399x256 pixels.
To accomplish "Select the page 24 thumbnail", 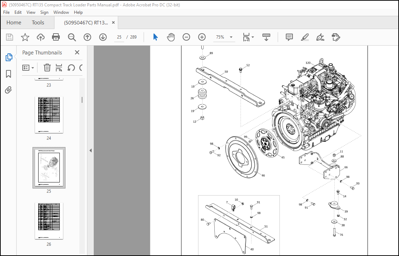I will point(49,115).
